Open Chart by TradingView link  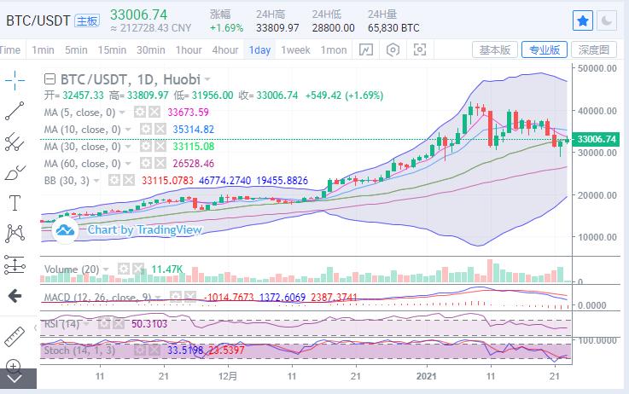point(144,229)
